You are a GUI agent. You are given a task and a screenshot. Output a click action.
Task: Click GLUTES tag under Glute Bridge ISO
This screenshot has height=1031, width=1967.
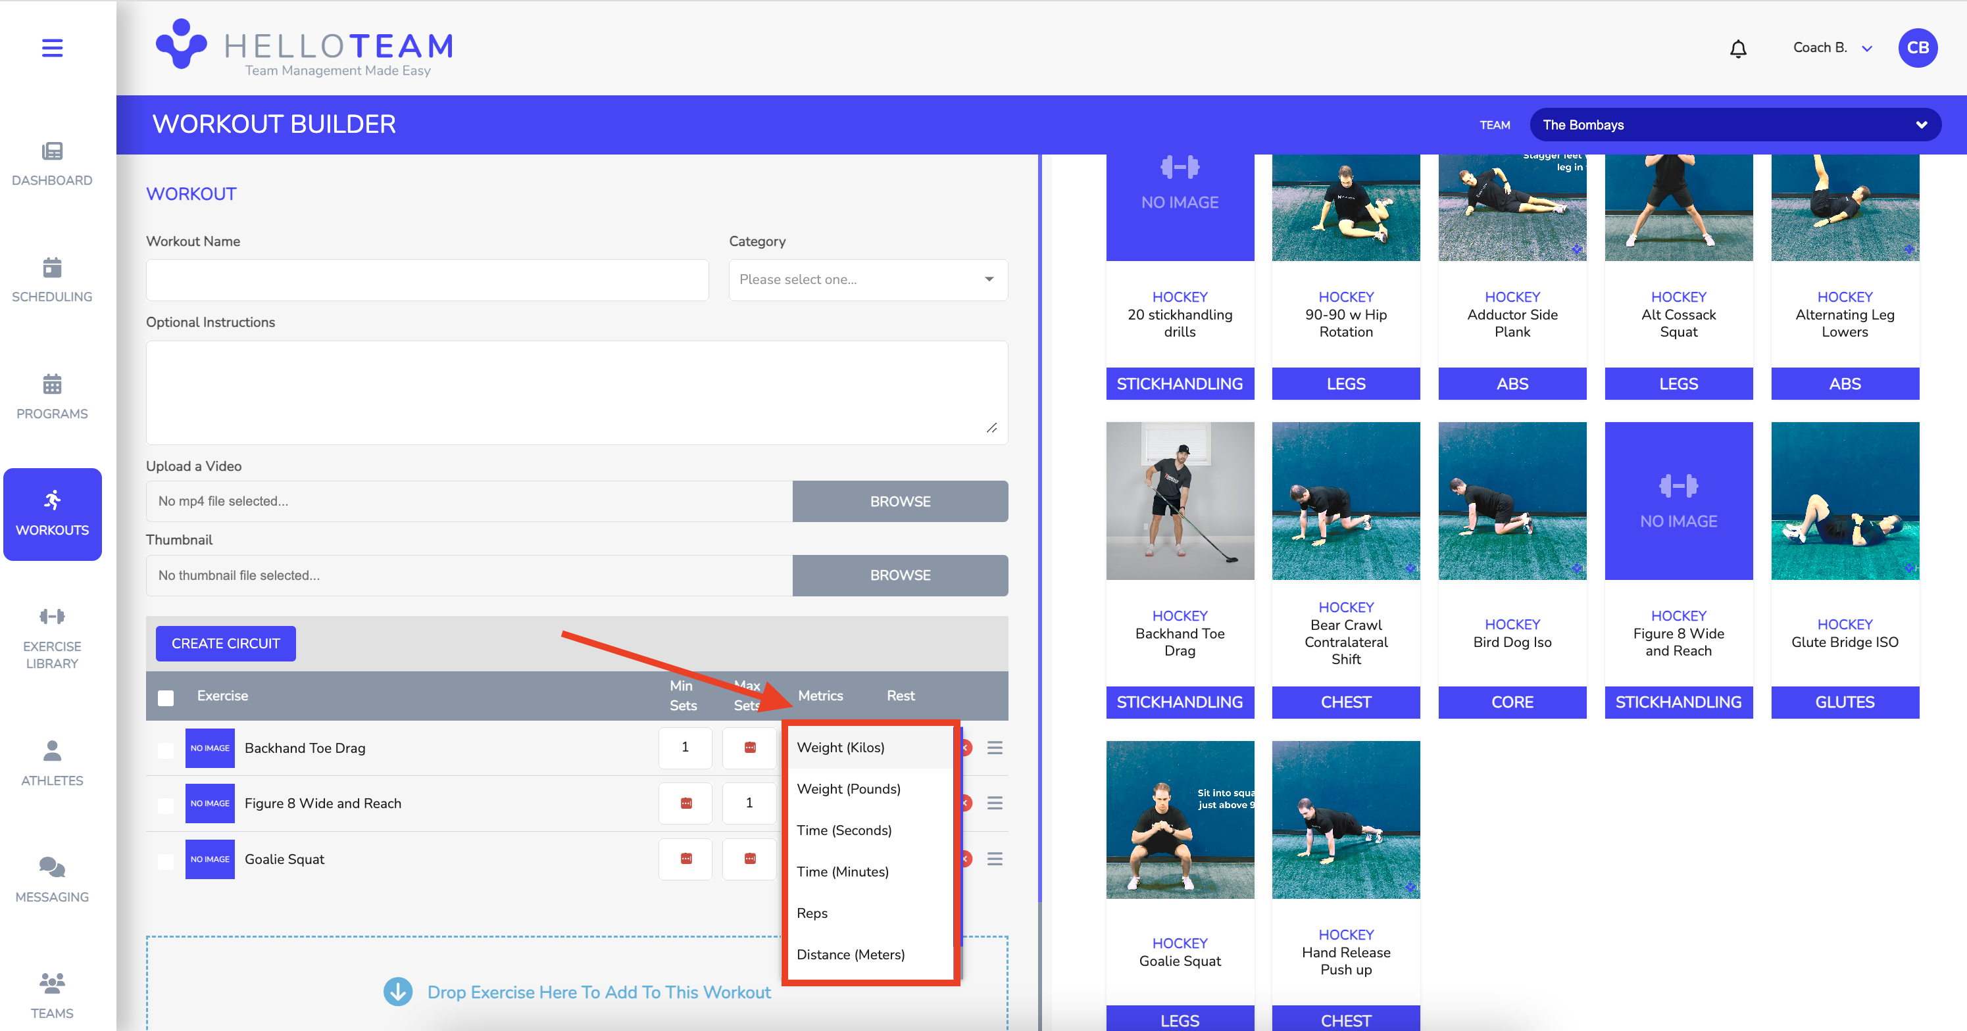pyautogui.click(x=1845, y=702)
